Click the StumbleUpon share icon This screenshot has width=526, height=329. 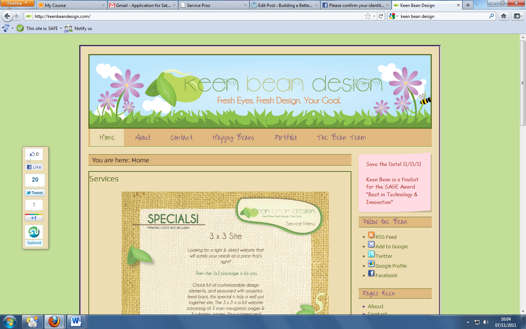(x=34, y=232)
